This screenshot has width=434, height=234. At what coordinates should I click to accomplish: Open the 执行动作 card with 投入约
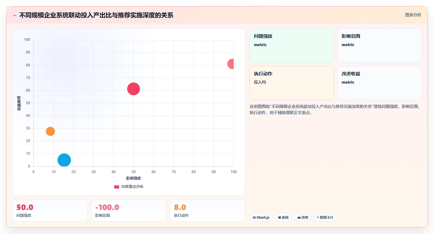[292, 83]
